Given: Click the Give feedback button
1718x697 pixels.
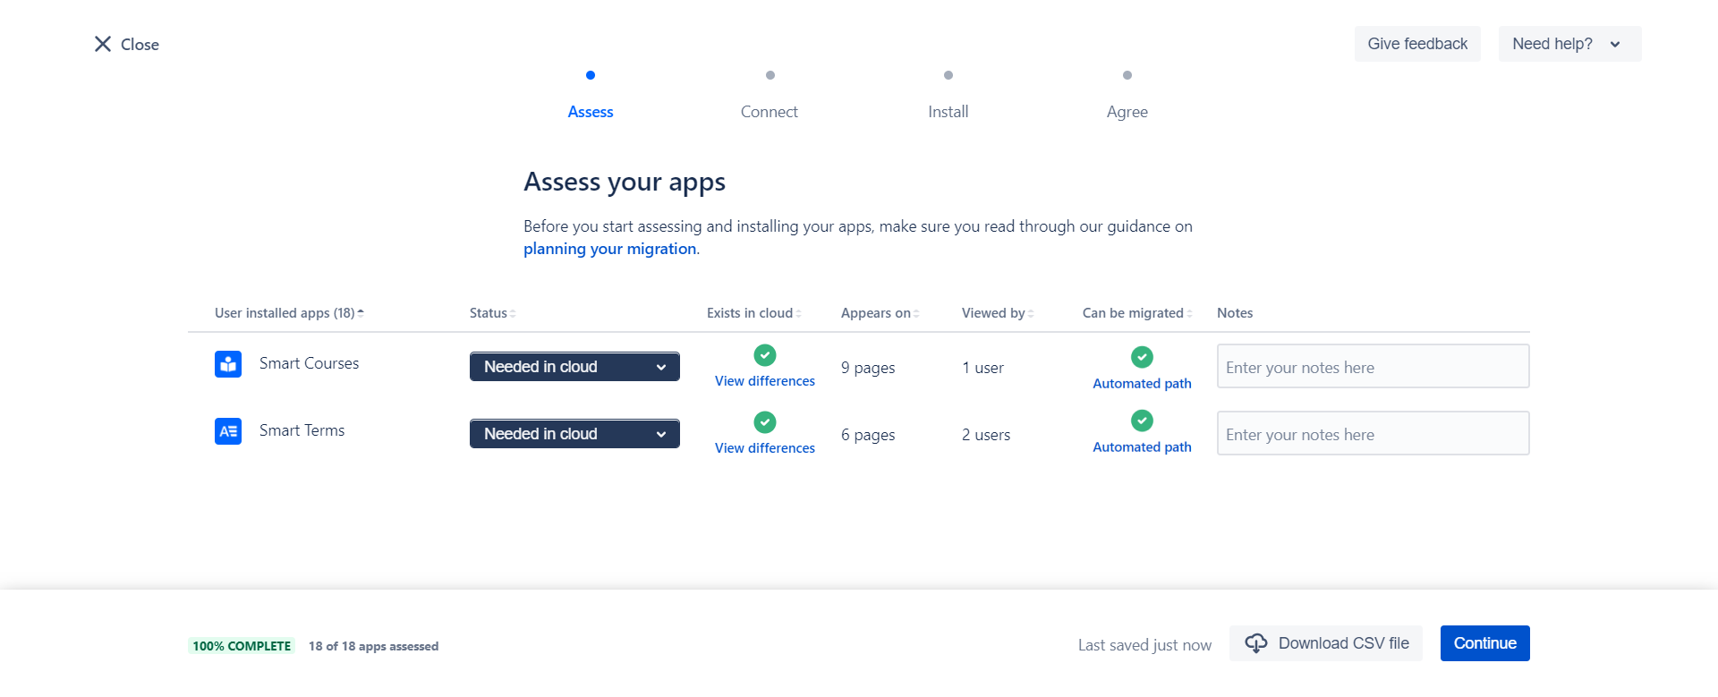Looking at the screenshot, I should click(x=1417, y=44).
